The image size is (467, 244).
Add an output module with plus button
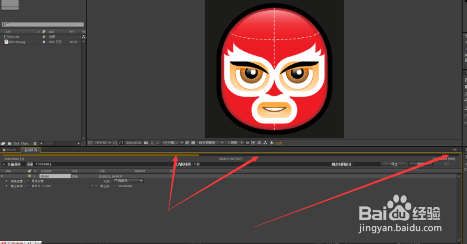pos(92,186)
